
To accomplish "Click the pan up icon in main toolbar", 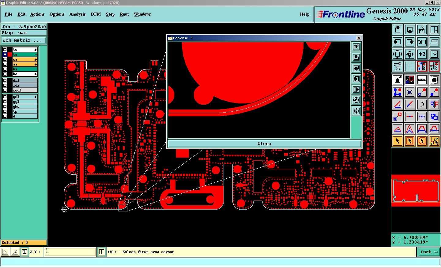I will coord(398,30).
